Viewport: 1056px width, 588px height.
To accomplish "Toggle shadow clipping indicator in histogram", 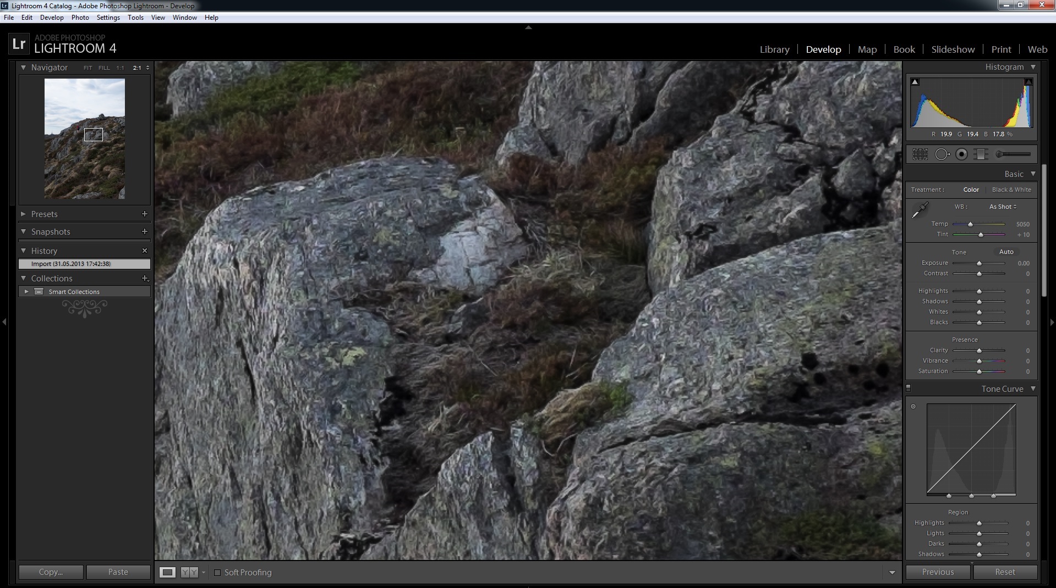I will tap(915, 82).
